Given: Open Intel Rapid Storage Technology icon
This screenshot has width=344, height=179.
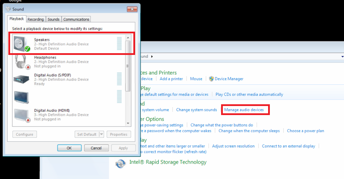Looking at the screenshot, I should pos(121,163).
